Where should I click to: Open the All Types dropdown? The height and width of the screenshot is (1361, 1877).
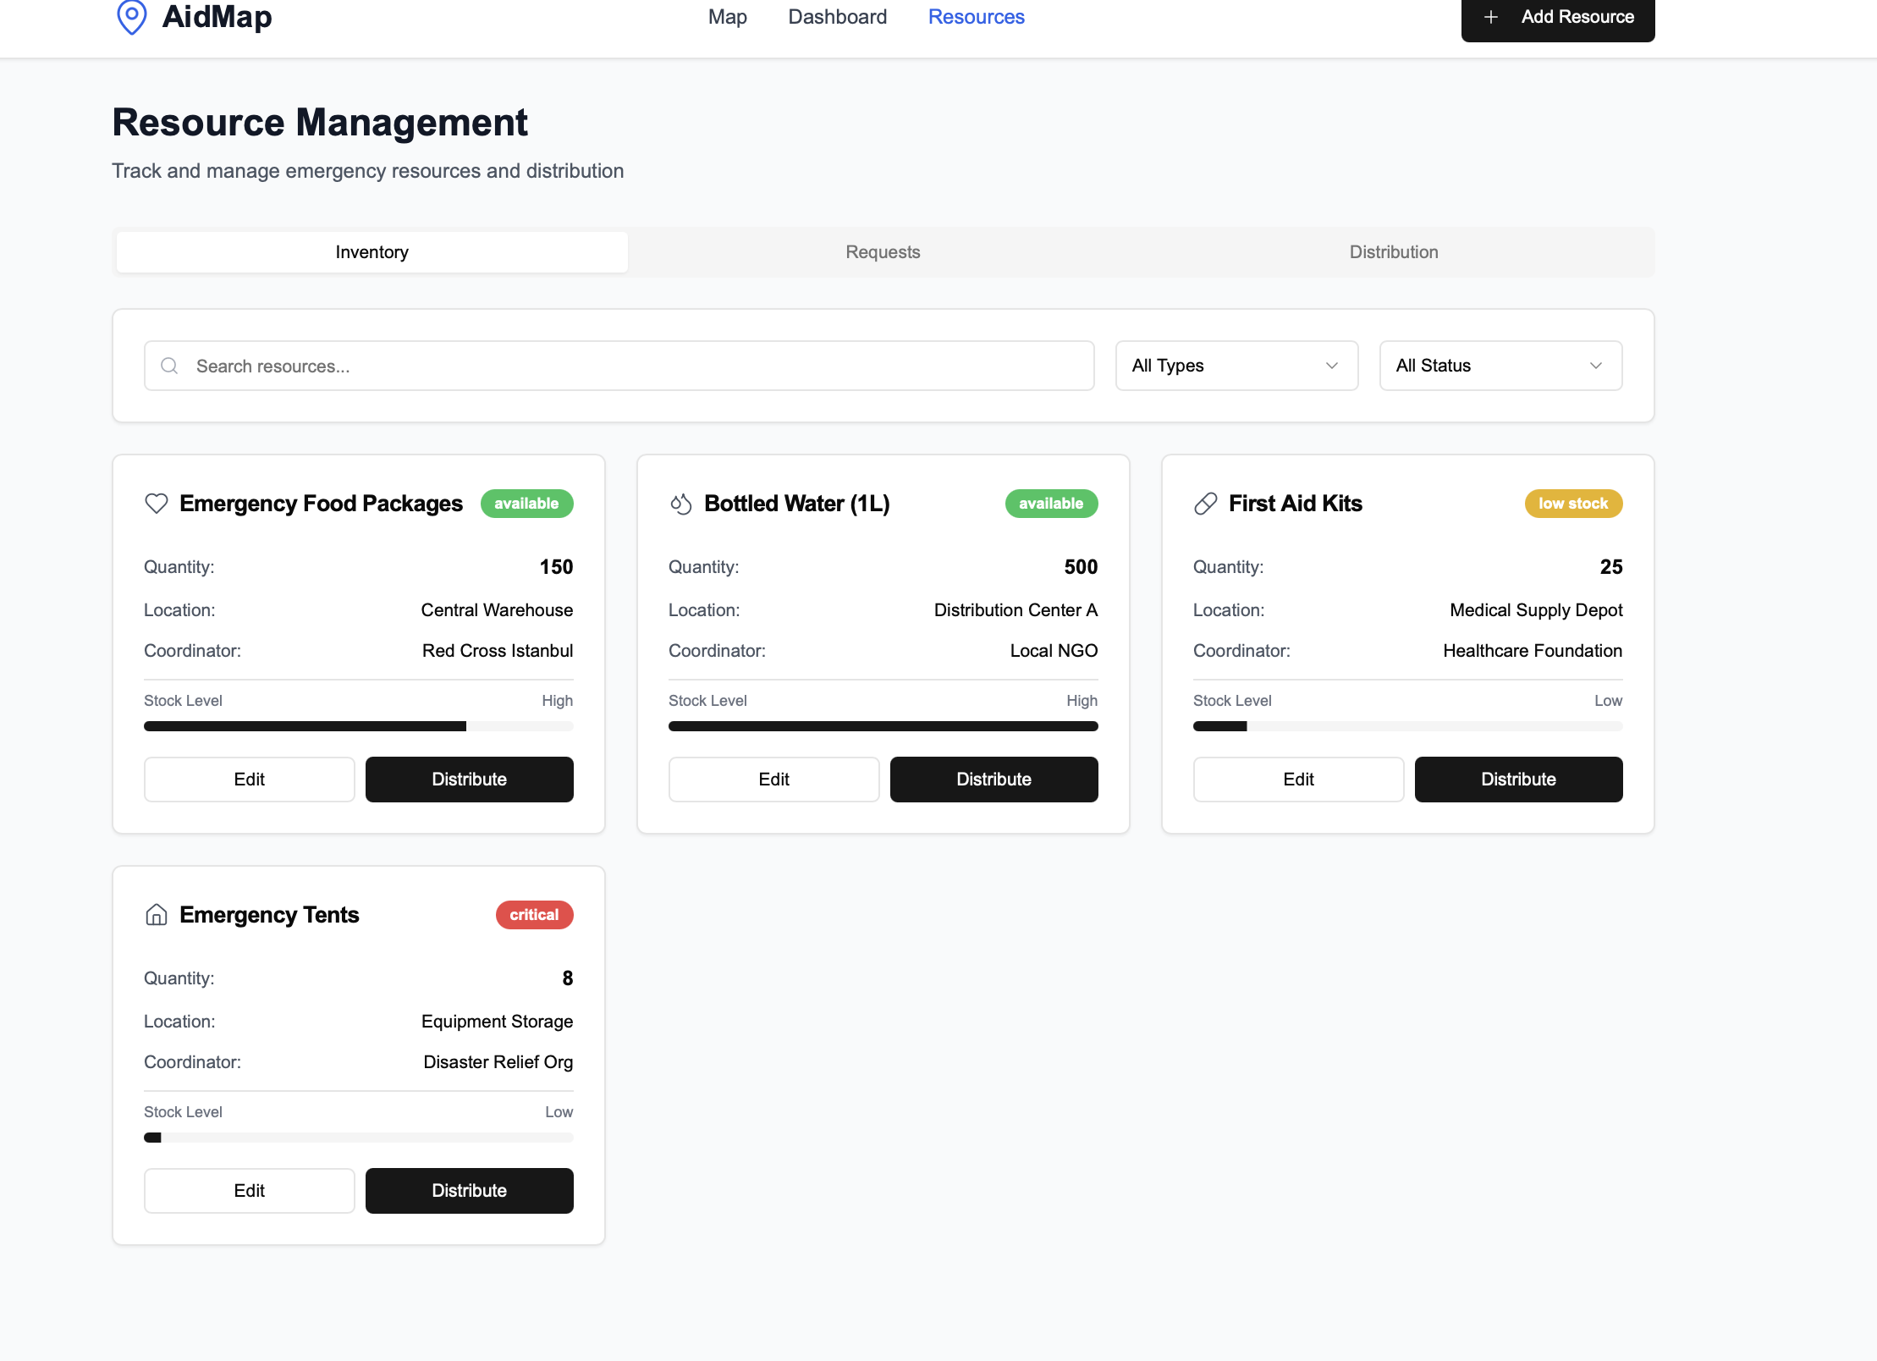click(1236, 366)
